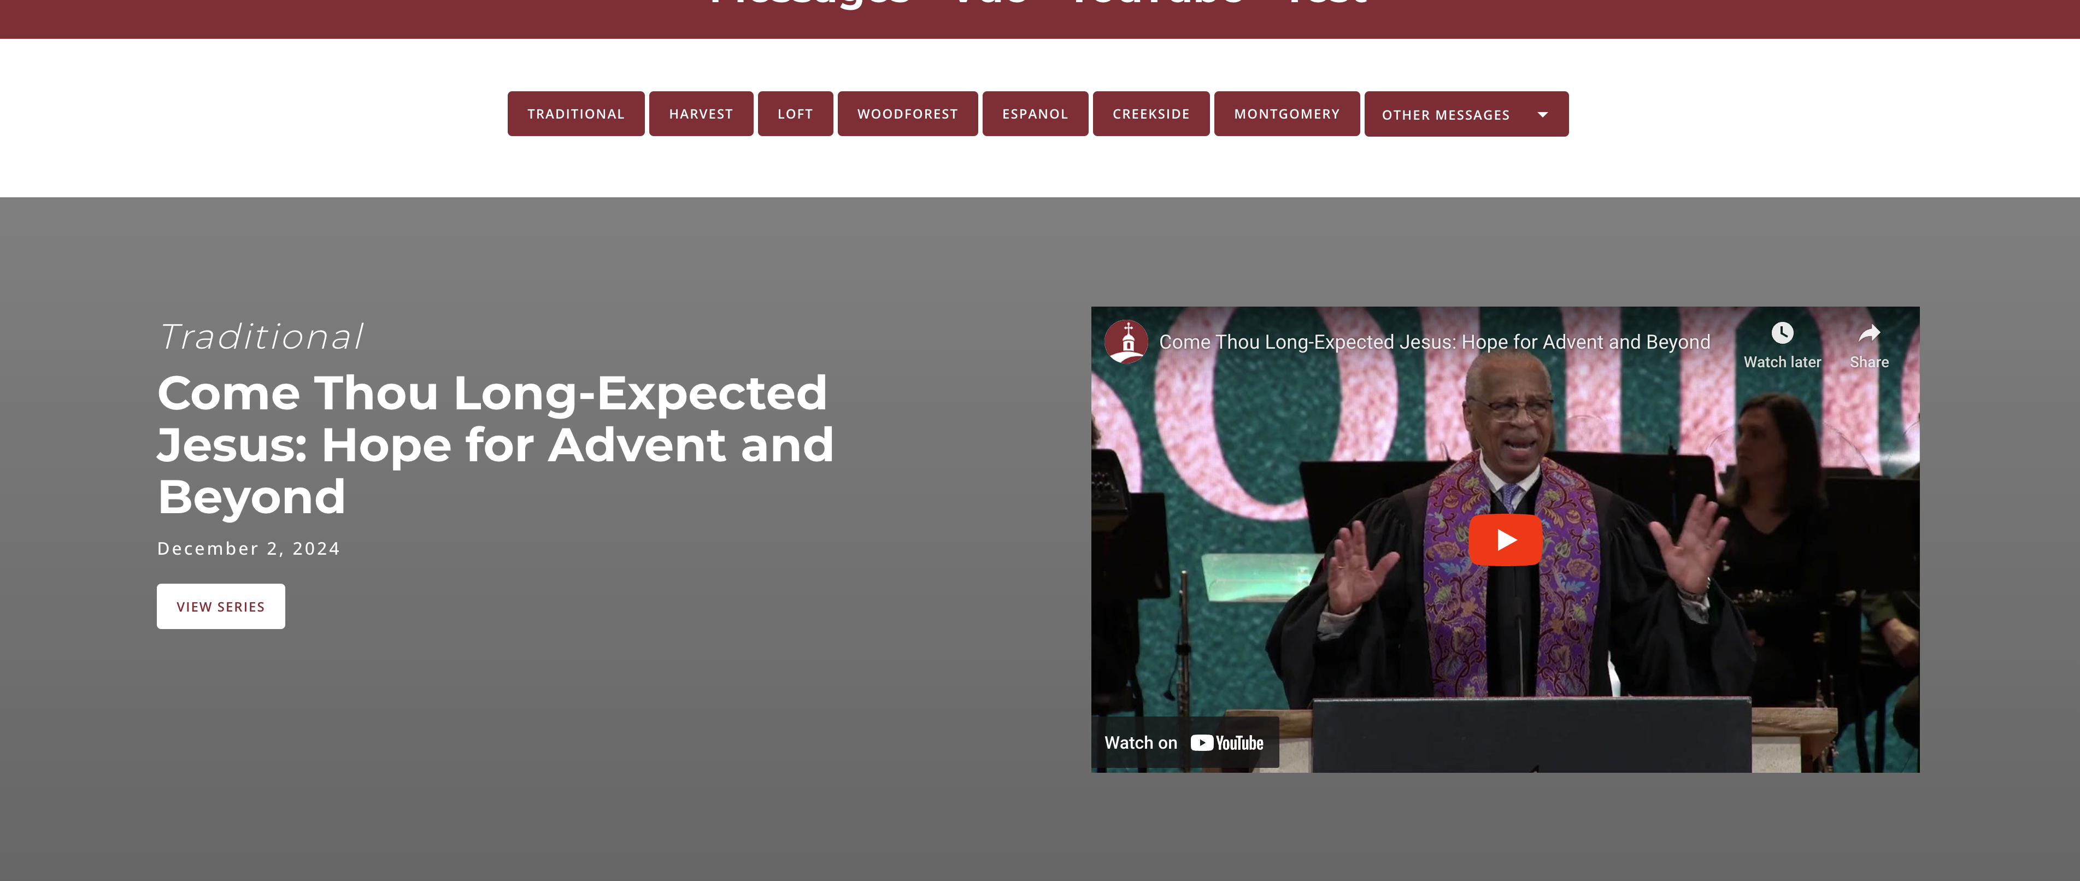Click the Traditional italic label above title

[x=261, y=337]
